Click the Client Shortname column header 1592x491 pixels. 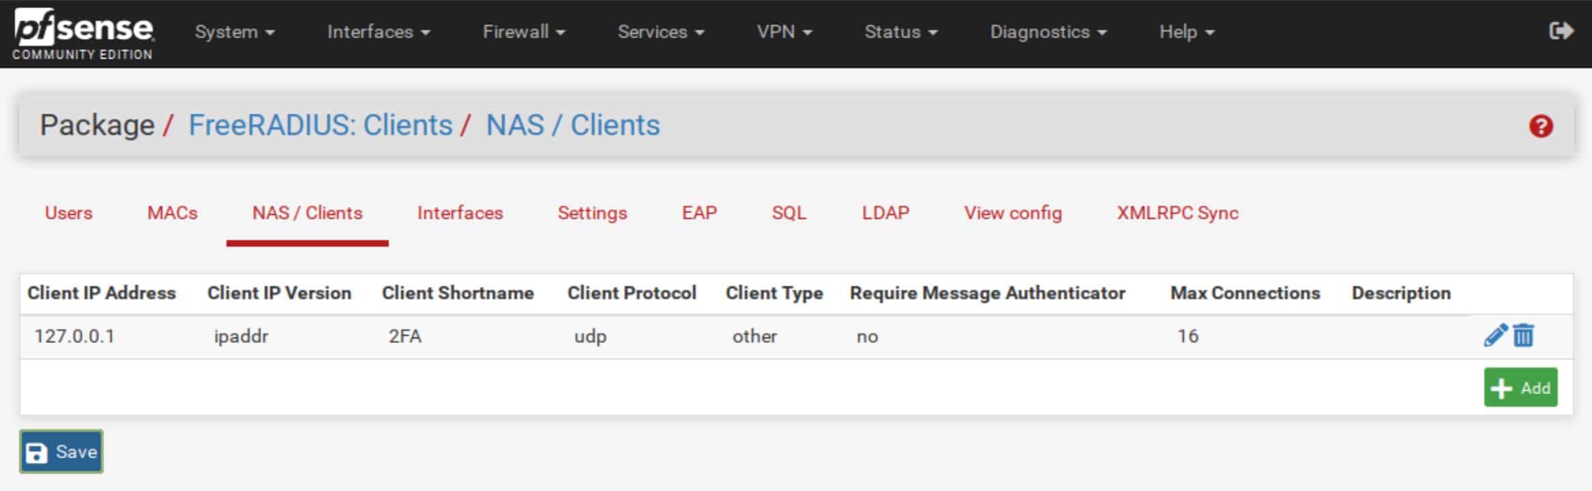[x=458, y=293]
